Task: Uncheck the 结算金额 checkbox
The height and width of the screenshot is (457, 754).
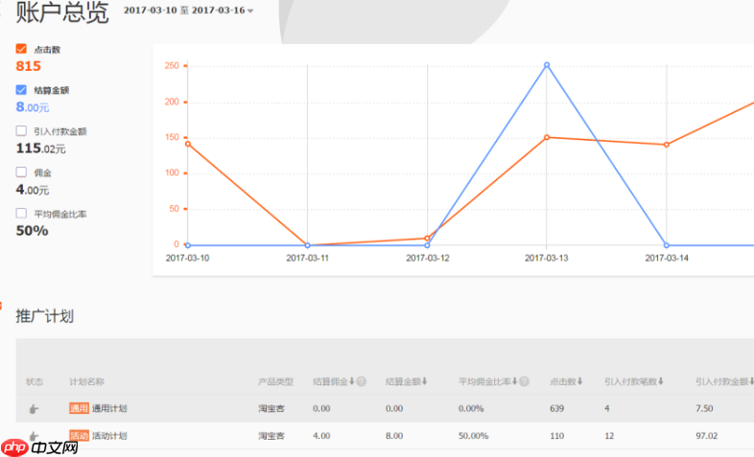Action: tap(21, 90)
